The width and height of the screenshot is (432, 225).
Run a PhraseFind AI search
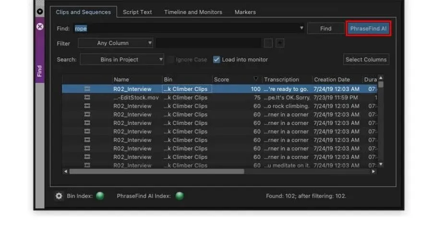pyautogui.click(x=368, y=29)
